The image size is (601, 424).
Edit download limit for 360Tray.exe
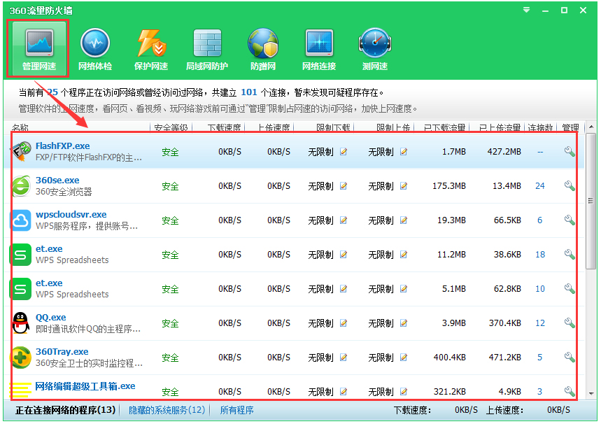coord(343,358)
